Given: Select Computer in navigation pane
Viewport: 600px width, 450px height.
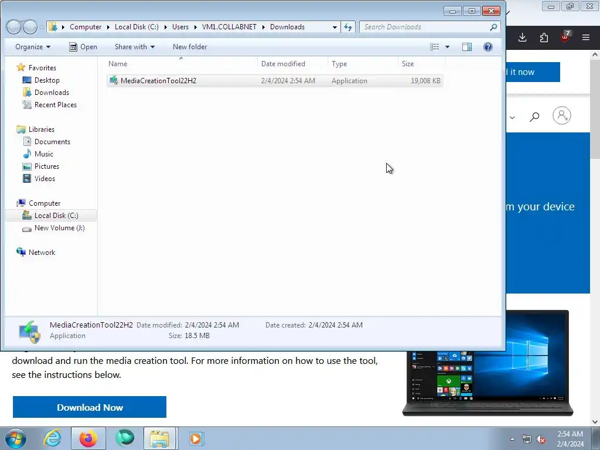Looking at the screenshot, I should [x=45, y=203].
